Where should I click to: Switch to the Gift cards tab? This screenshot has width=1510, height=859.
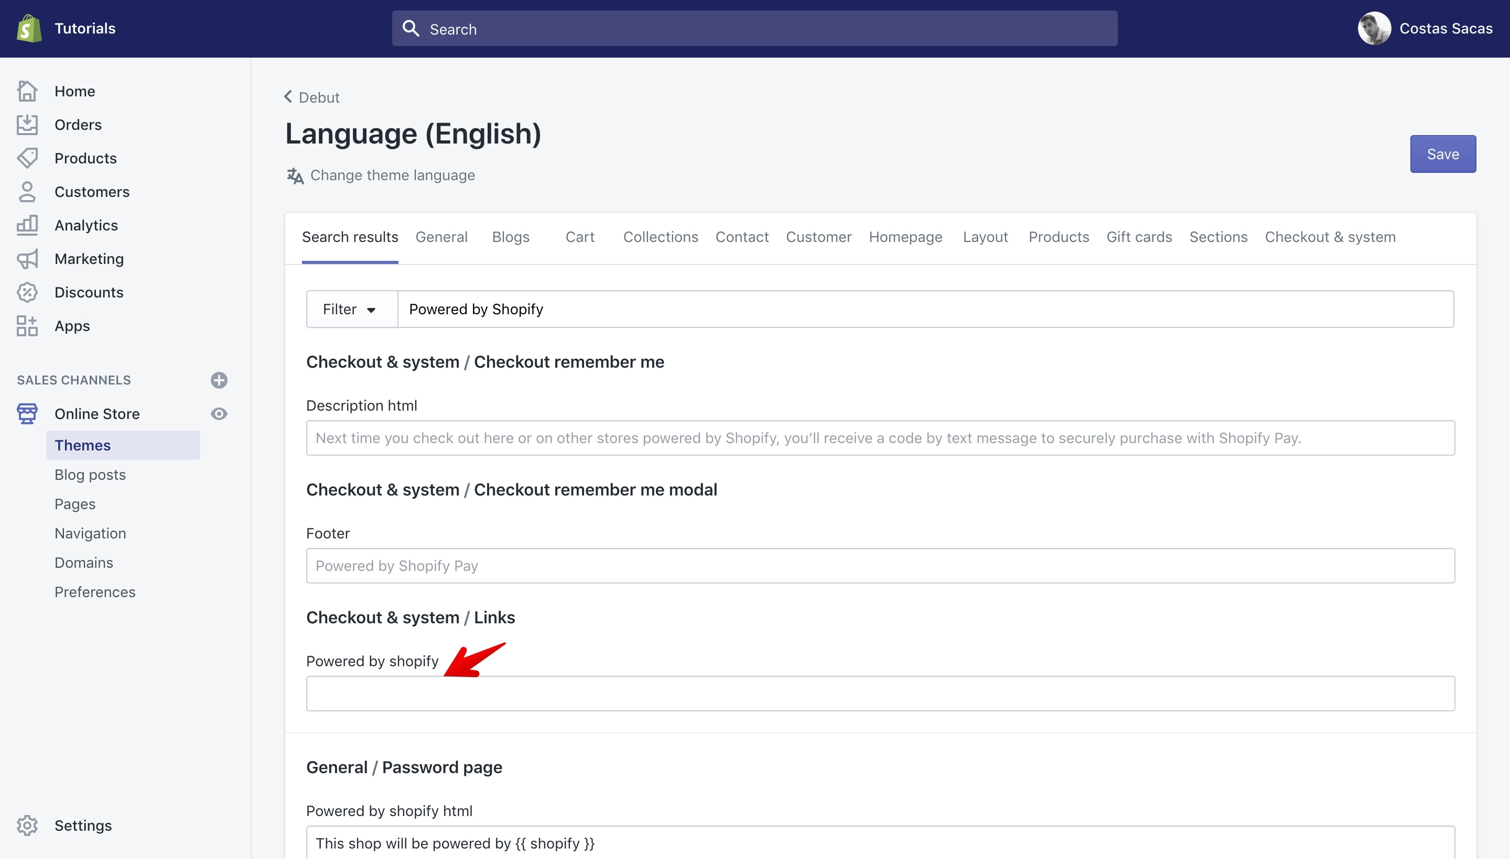[1139, 237]
